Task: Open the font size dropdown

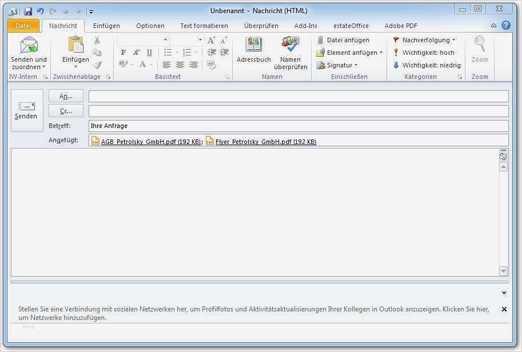Action: point(200,40)
